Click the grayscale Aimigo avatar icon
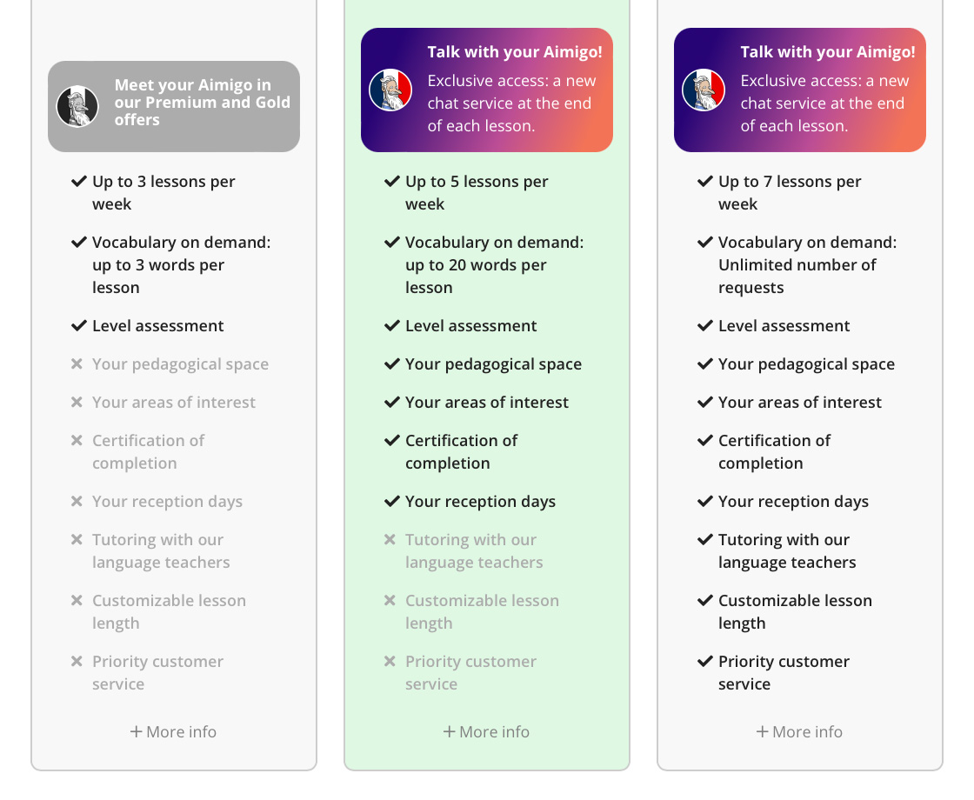The image size is (974, 800). point(77,107)
